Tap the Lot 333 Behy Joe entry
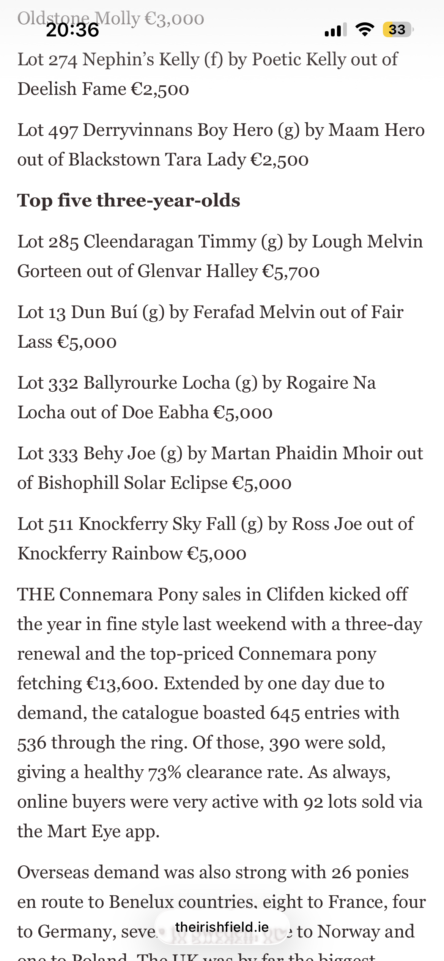Image resolution: width=444 pixels, height=961 pixels. [220, 468]
